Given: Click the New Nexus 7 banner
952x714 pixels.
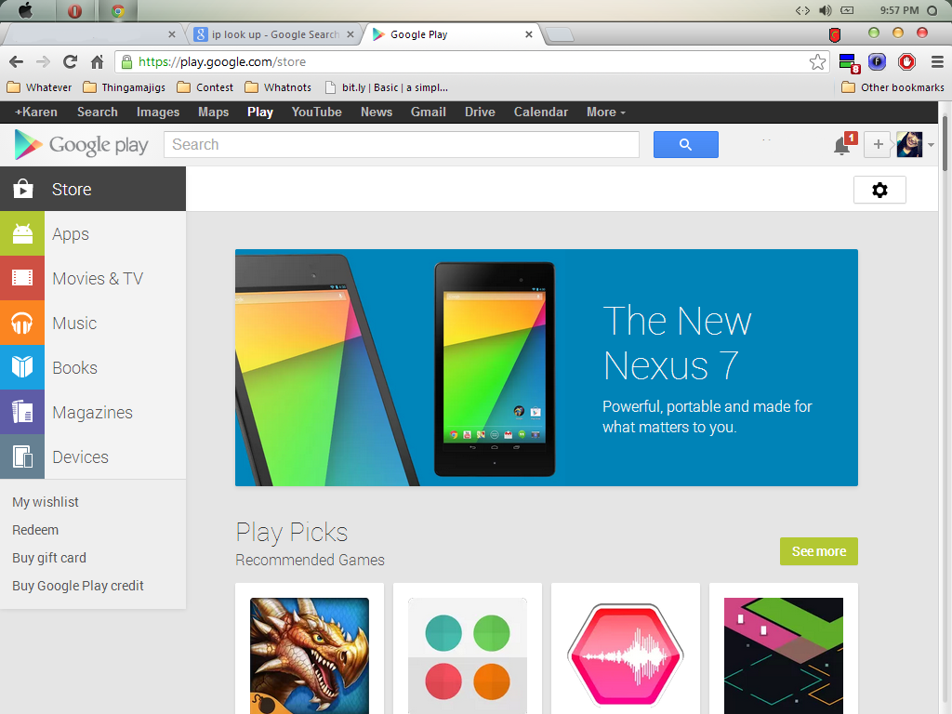Looking at the screenshot, I should click(547, 367).
